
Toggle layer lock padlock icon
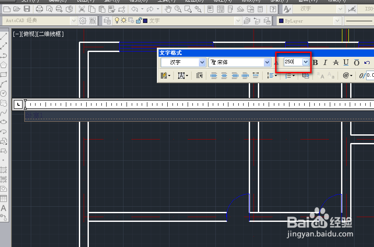tap(139, 20)
